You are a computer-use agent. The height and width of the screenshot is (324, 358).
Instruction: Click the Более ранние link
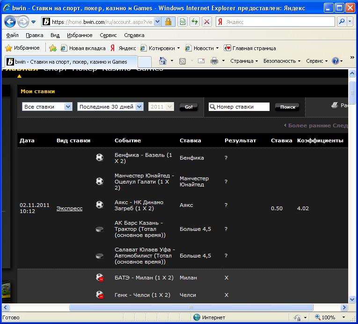[x=307, y=125]
